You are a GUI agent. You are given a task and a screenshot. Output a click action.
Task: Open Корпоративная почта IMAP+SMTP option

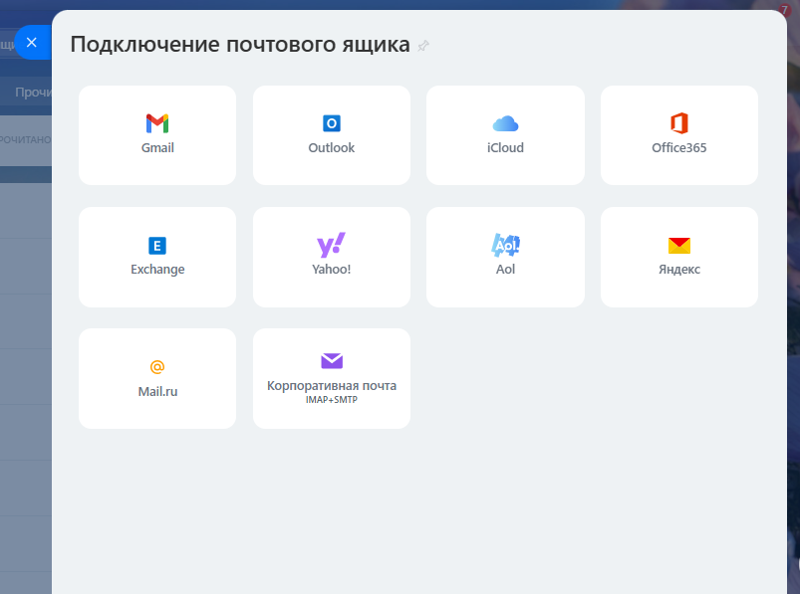[x=332, y=378]
